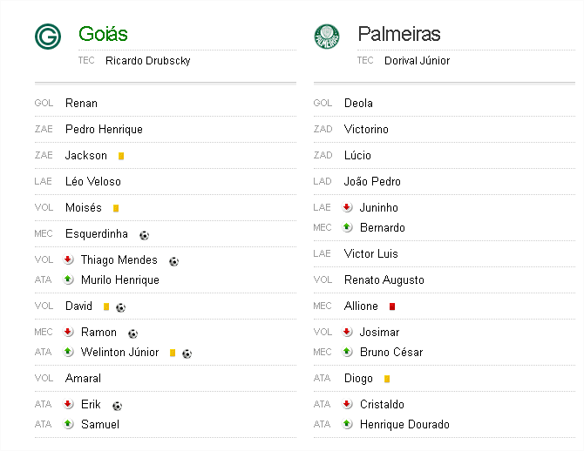Click the goal ball icon beside David
This screenshot has width=584, height=451.
click(120, 307)
